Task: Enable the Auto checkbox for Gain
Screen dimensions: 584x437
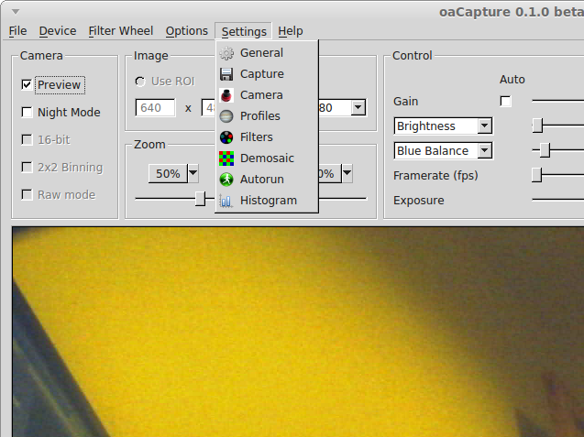Action: [505, 102]
